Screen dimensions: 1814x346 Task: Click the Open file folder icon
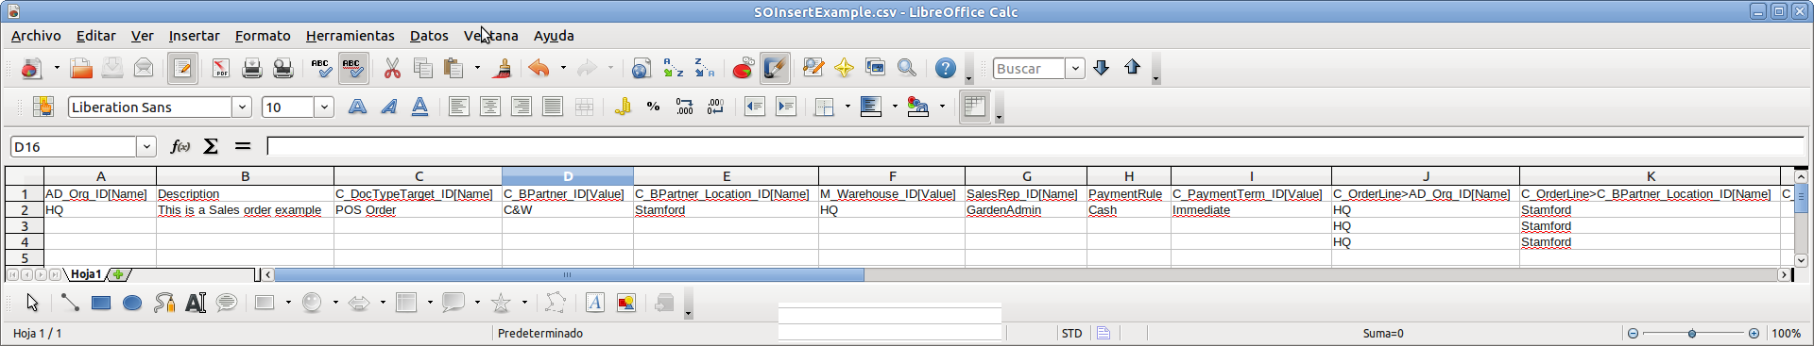point(81,69)
